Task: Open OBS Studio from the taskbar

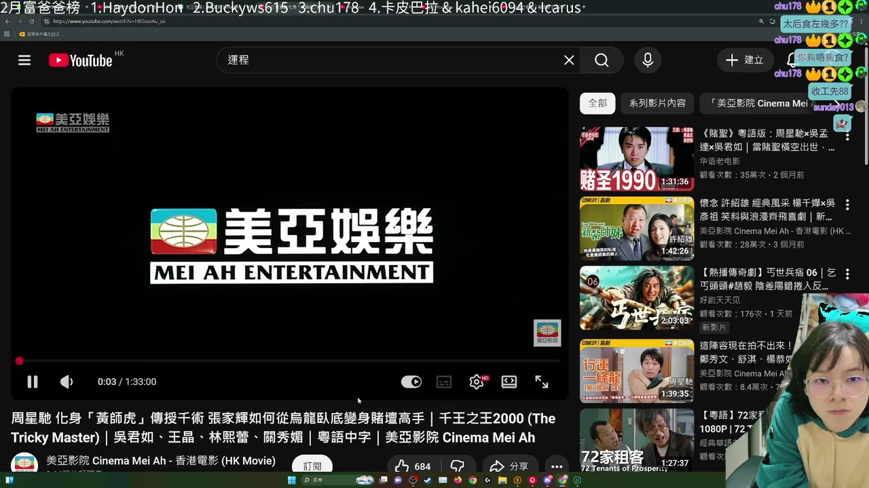Action: point(413,481)
